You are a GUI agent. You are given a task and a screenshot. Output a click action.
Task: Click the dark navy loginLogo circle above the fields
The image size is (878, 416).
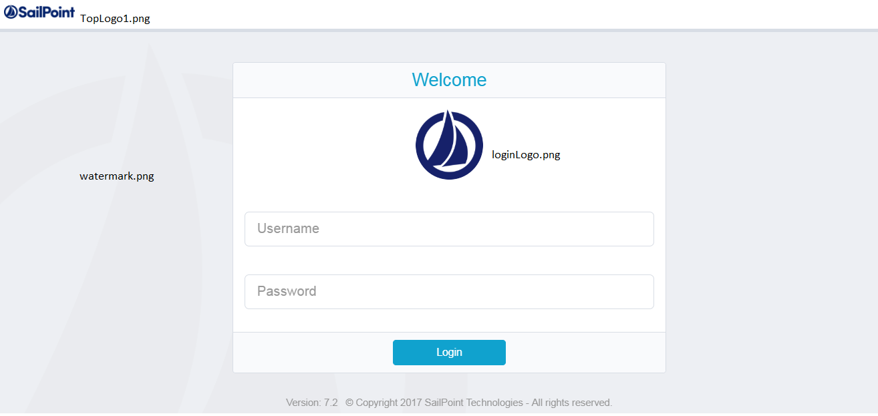click(449, 145)
